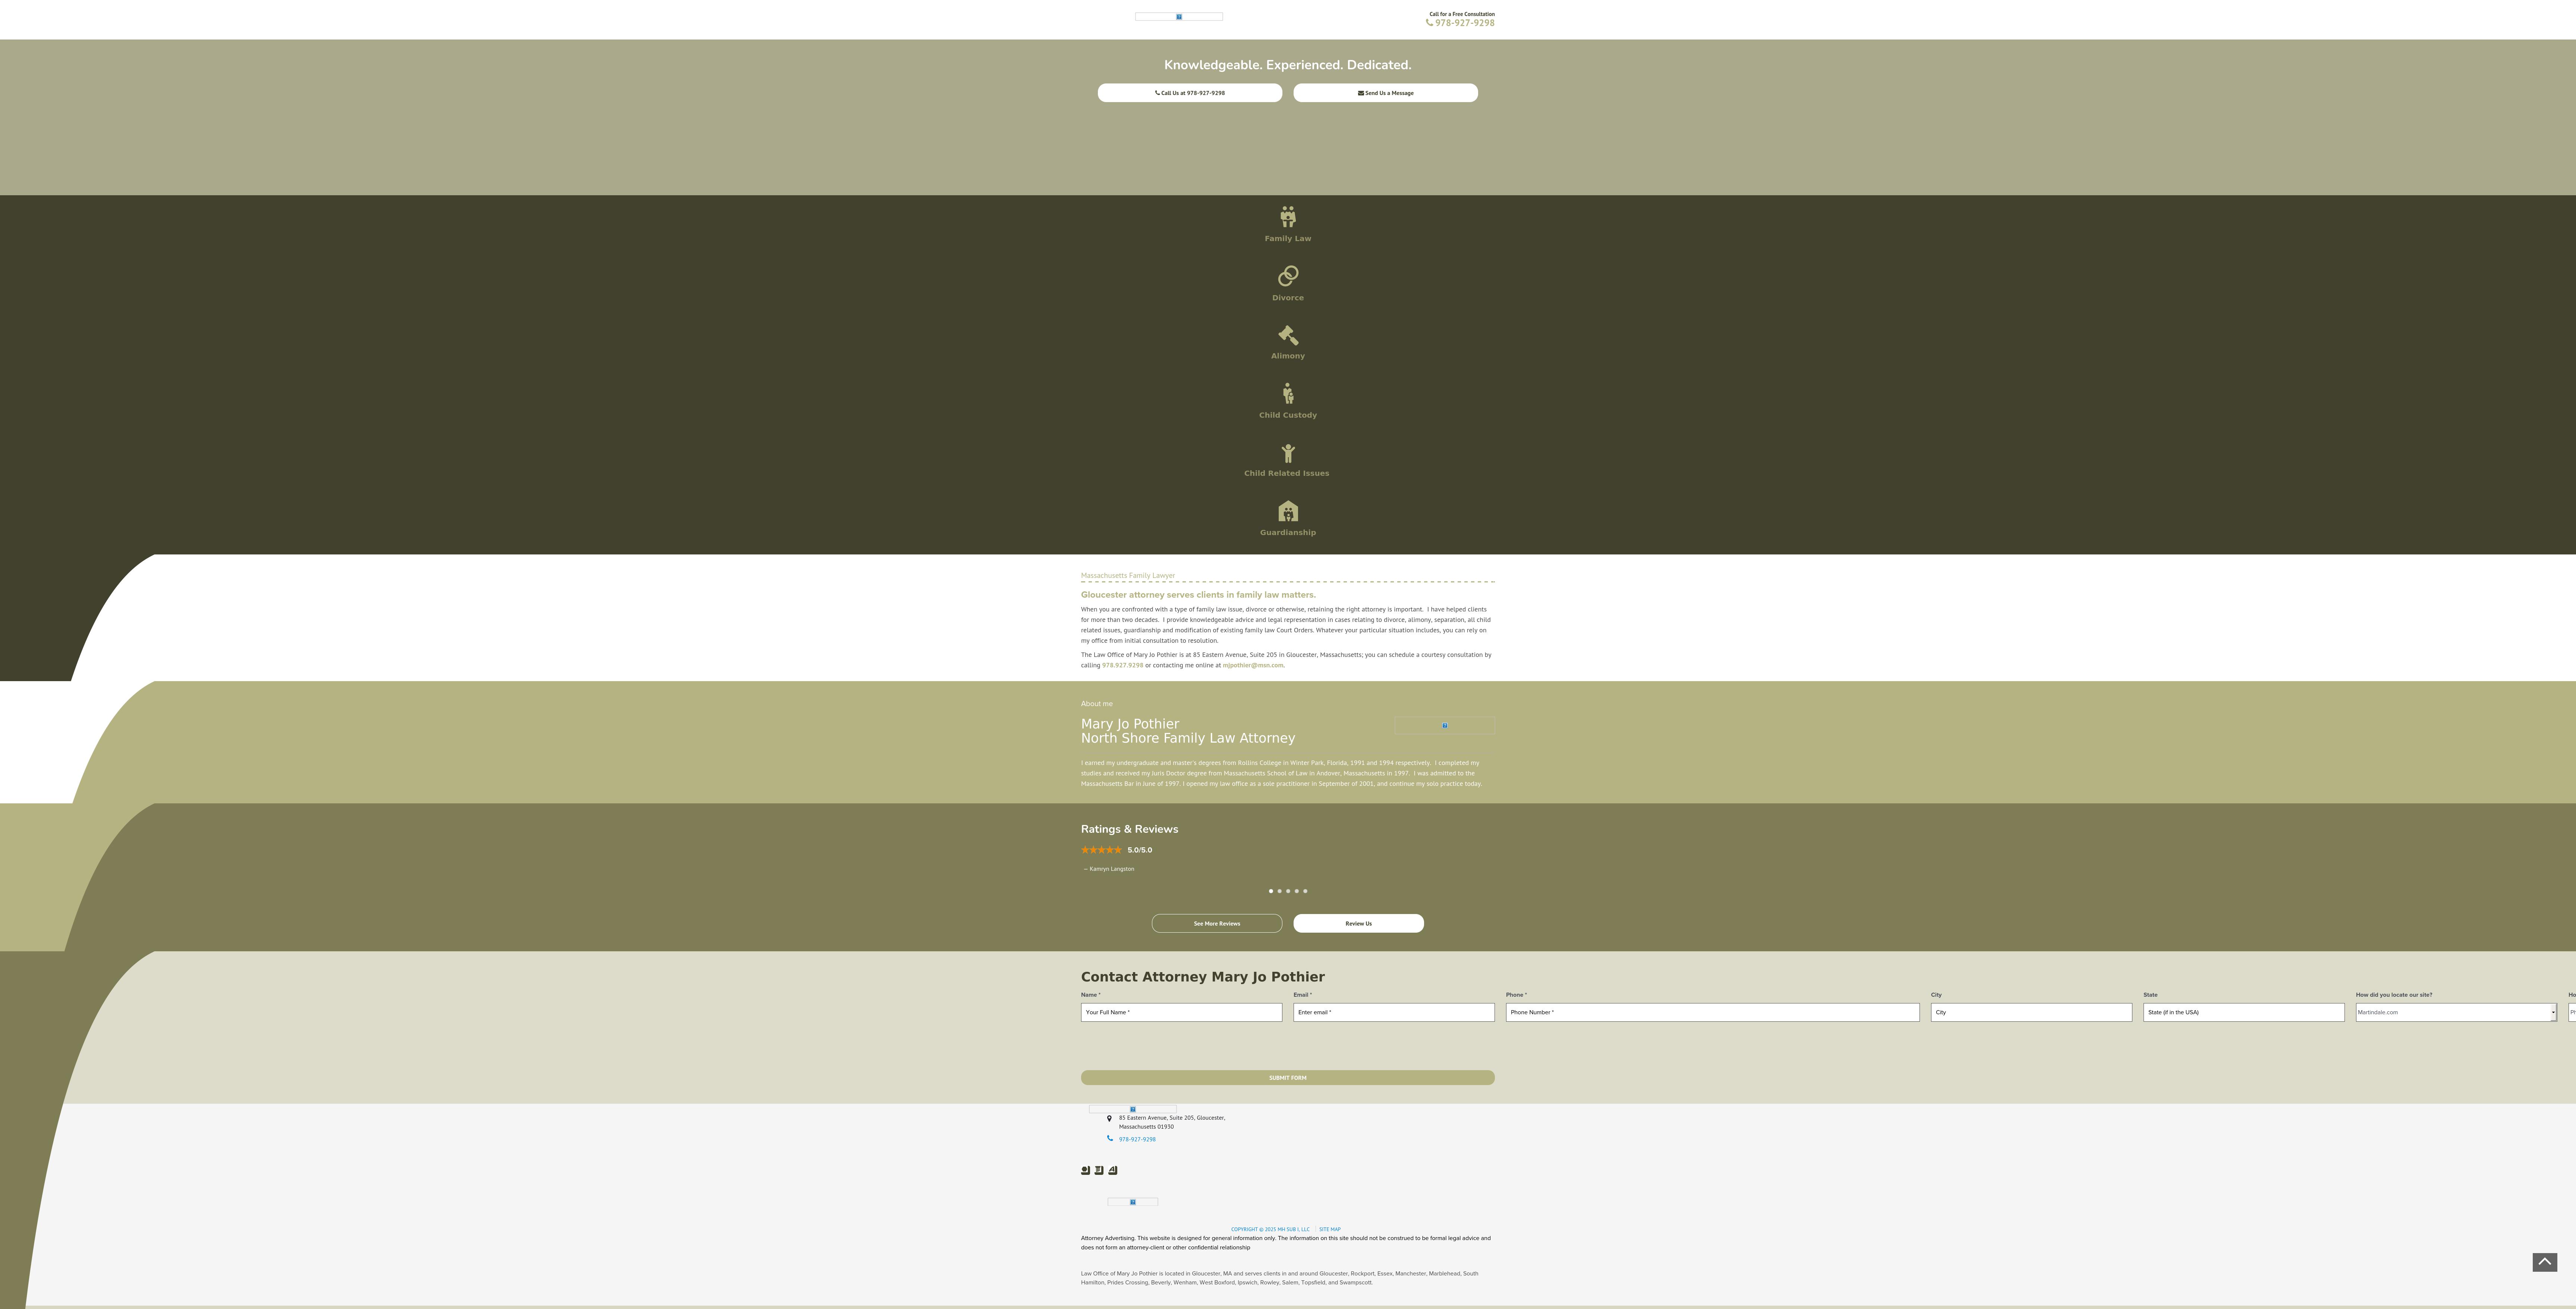Click the Review Us button

pyautogui.click(x=1358, y=923)
